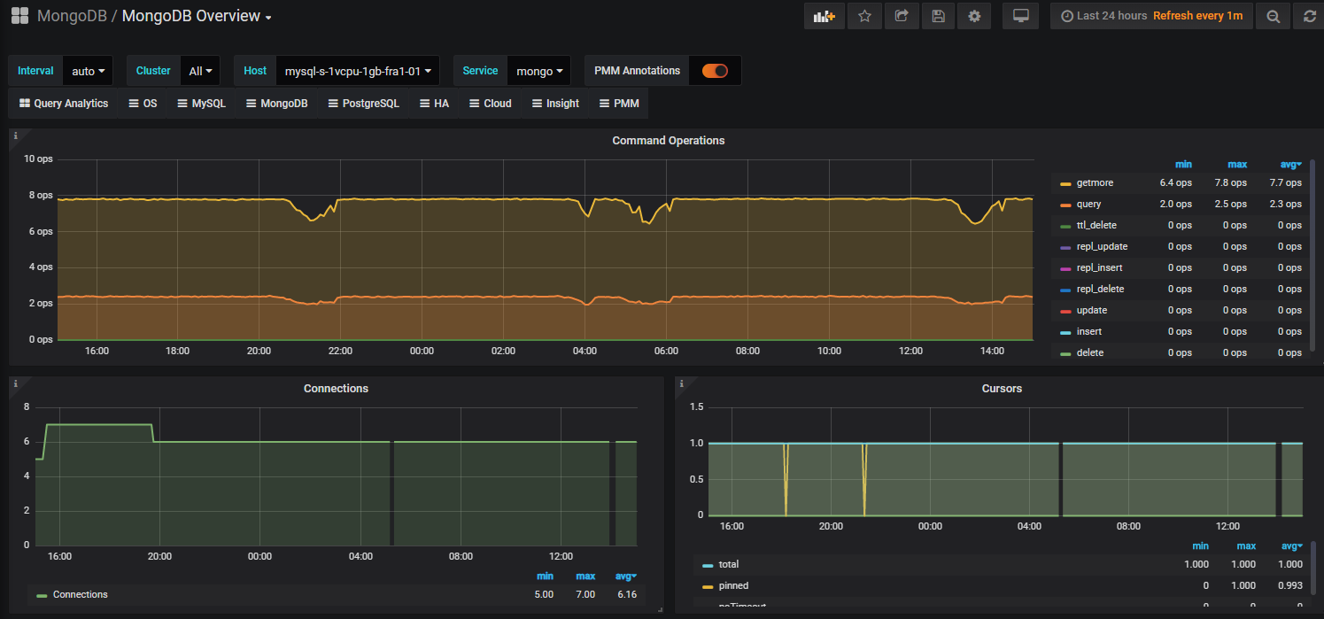The height and width of the screenshot is (619, 1324).
Task: Open the Share dashboard icon
Action: pos(901,16)
